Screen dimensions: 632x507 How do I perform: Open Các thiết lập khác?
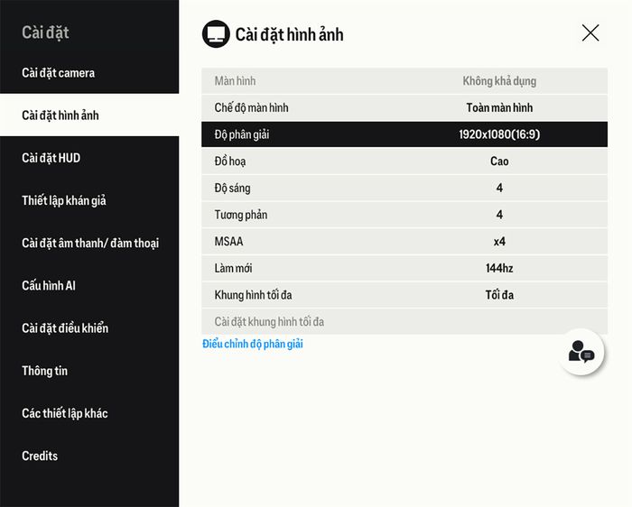pyautogui.click(x=65, y=413)
